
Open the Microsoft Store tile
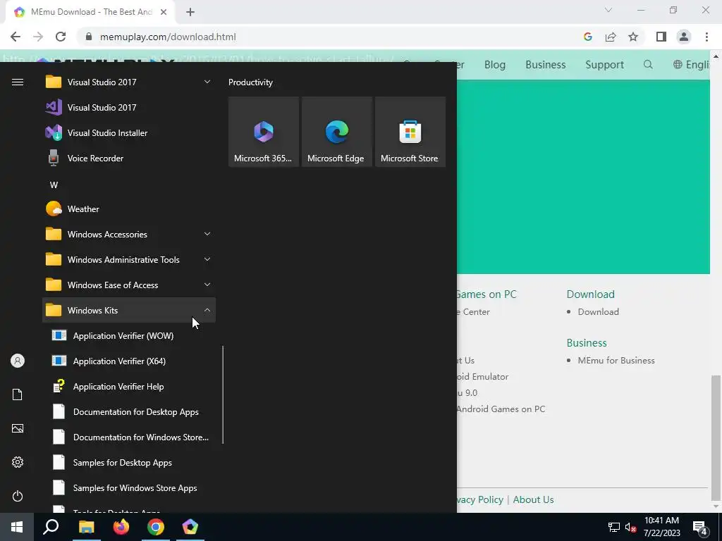(x=410, y=132)
